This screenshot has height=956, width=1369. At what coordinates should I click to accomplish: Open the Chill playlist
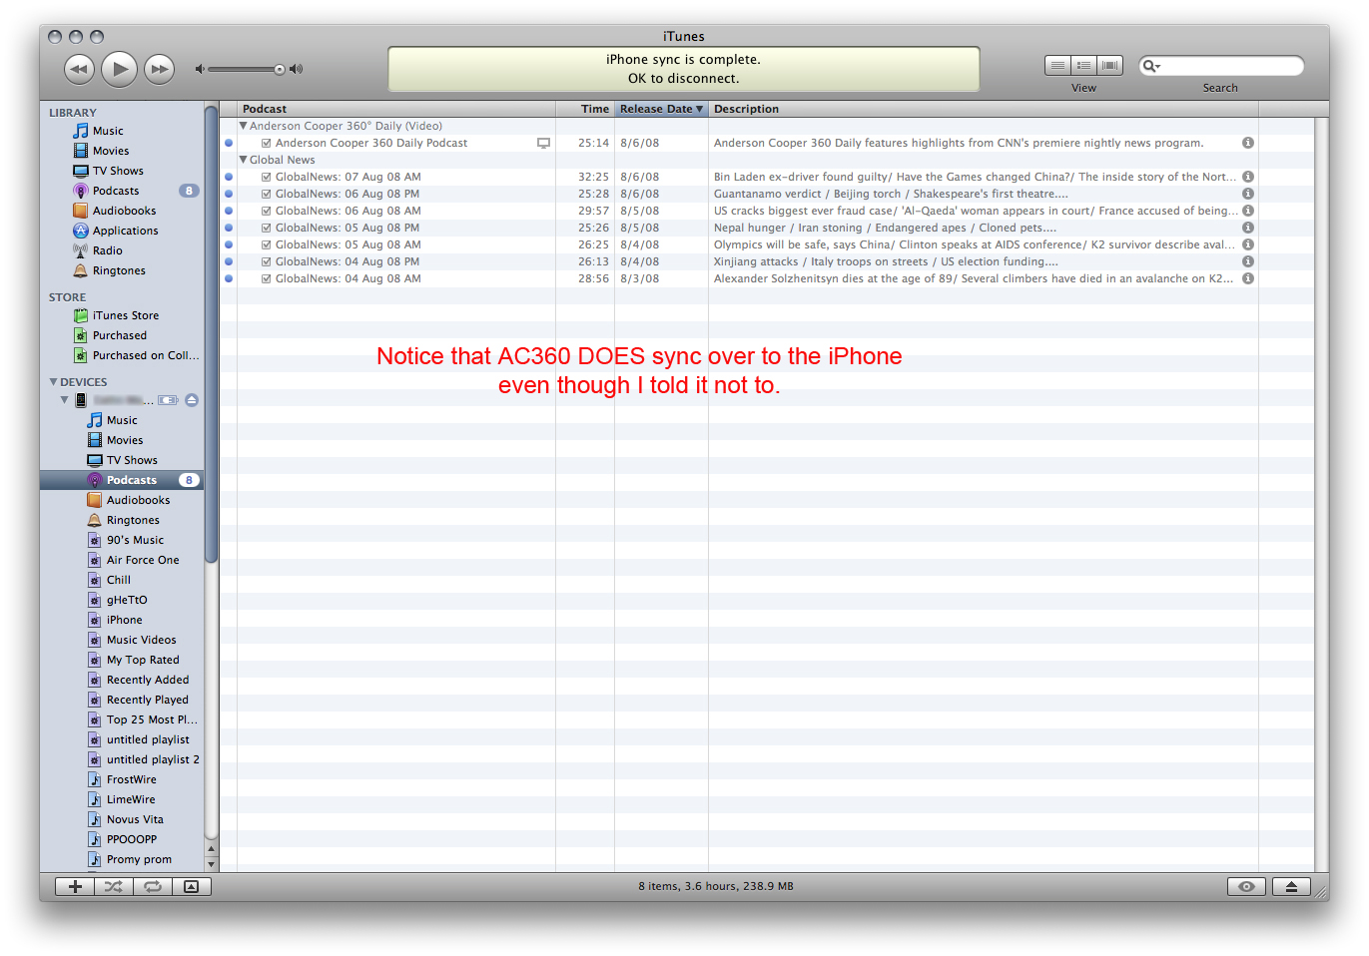pos(118,580)
